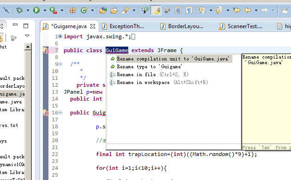291x180 pixels.
Task: Click the Next Annotation icon
Action: tap(202, 10)
